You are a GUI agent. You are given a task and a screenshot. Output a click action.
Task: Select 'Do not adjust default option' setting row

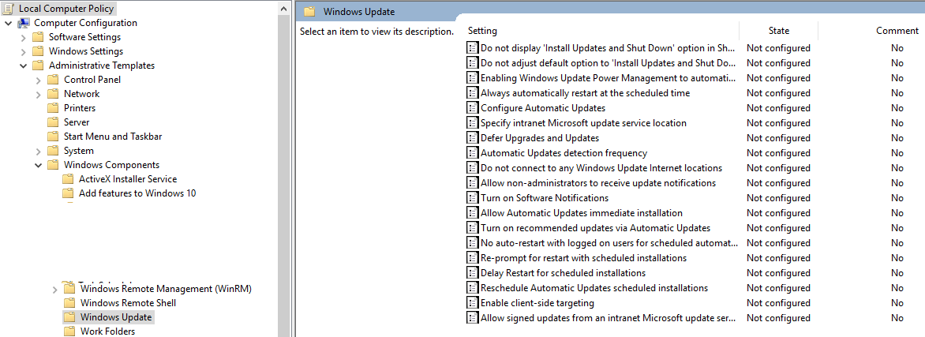(609, 62)
